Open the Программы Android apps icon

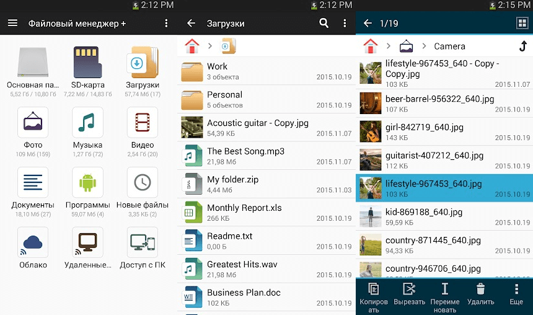pyautogui.click(x=87, y=182)
